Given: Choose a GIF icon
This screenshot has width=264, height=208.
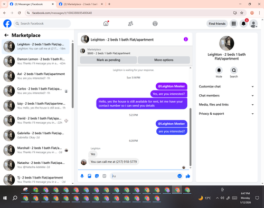Looking at the screenshot, I should [105, 176].
